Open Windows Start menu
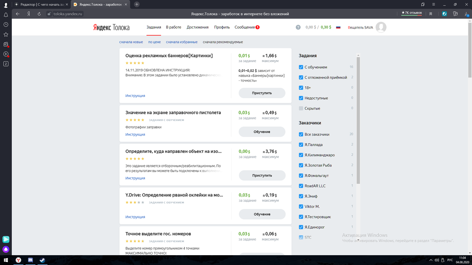 point(6,260)
